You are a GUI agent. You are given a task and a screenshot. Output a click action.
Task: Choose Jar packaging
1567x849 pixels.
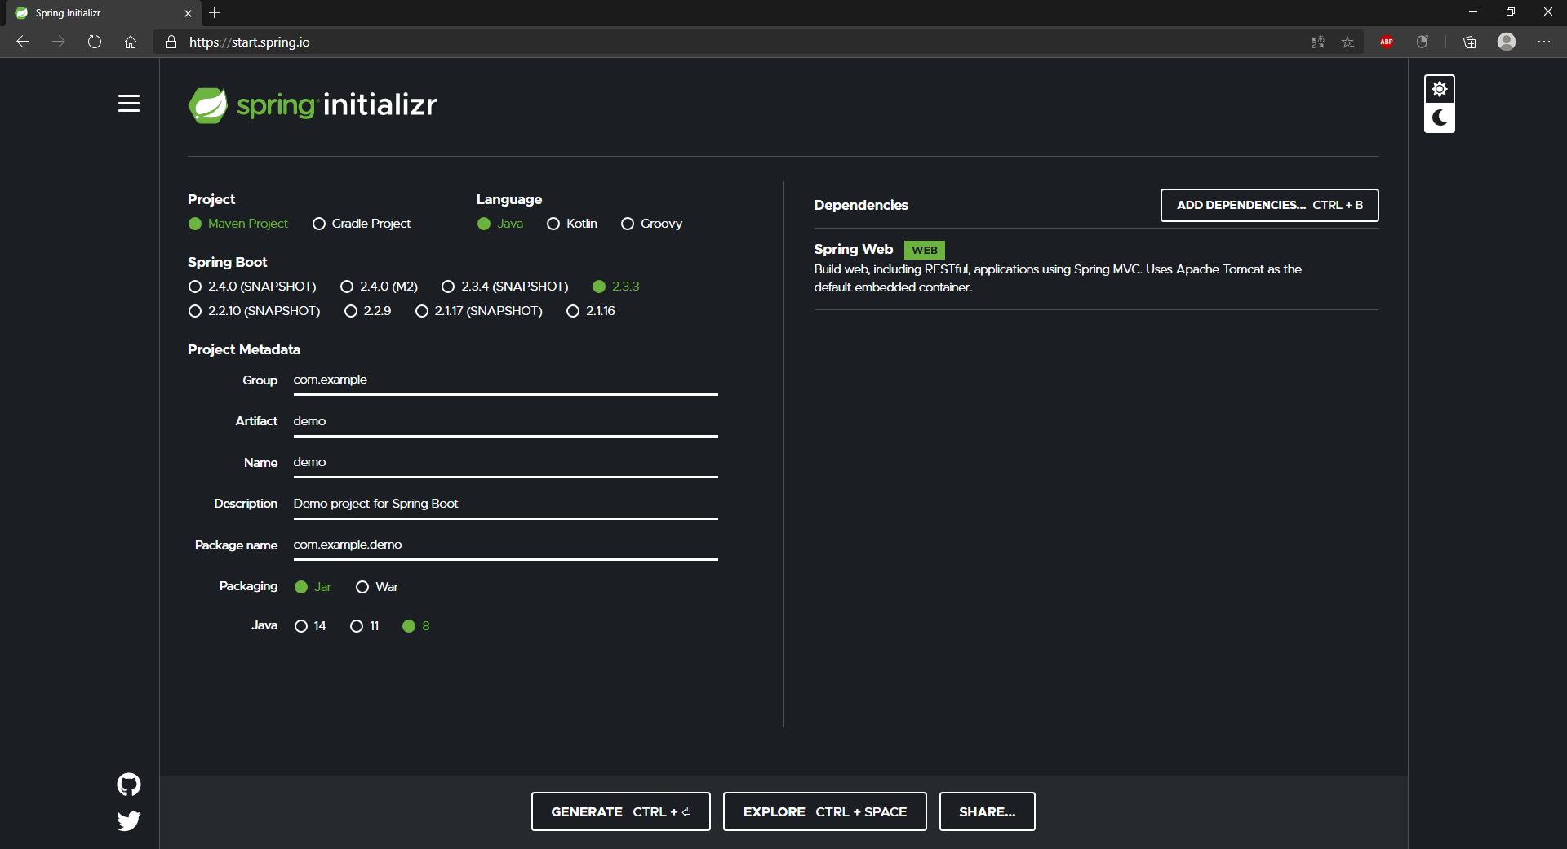(313, 587)
